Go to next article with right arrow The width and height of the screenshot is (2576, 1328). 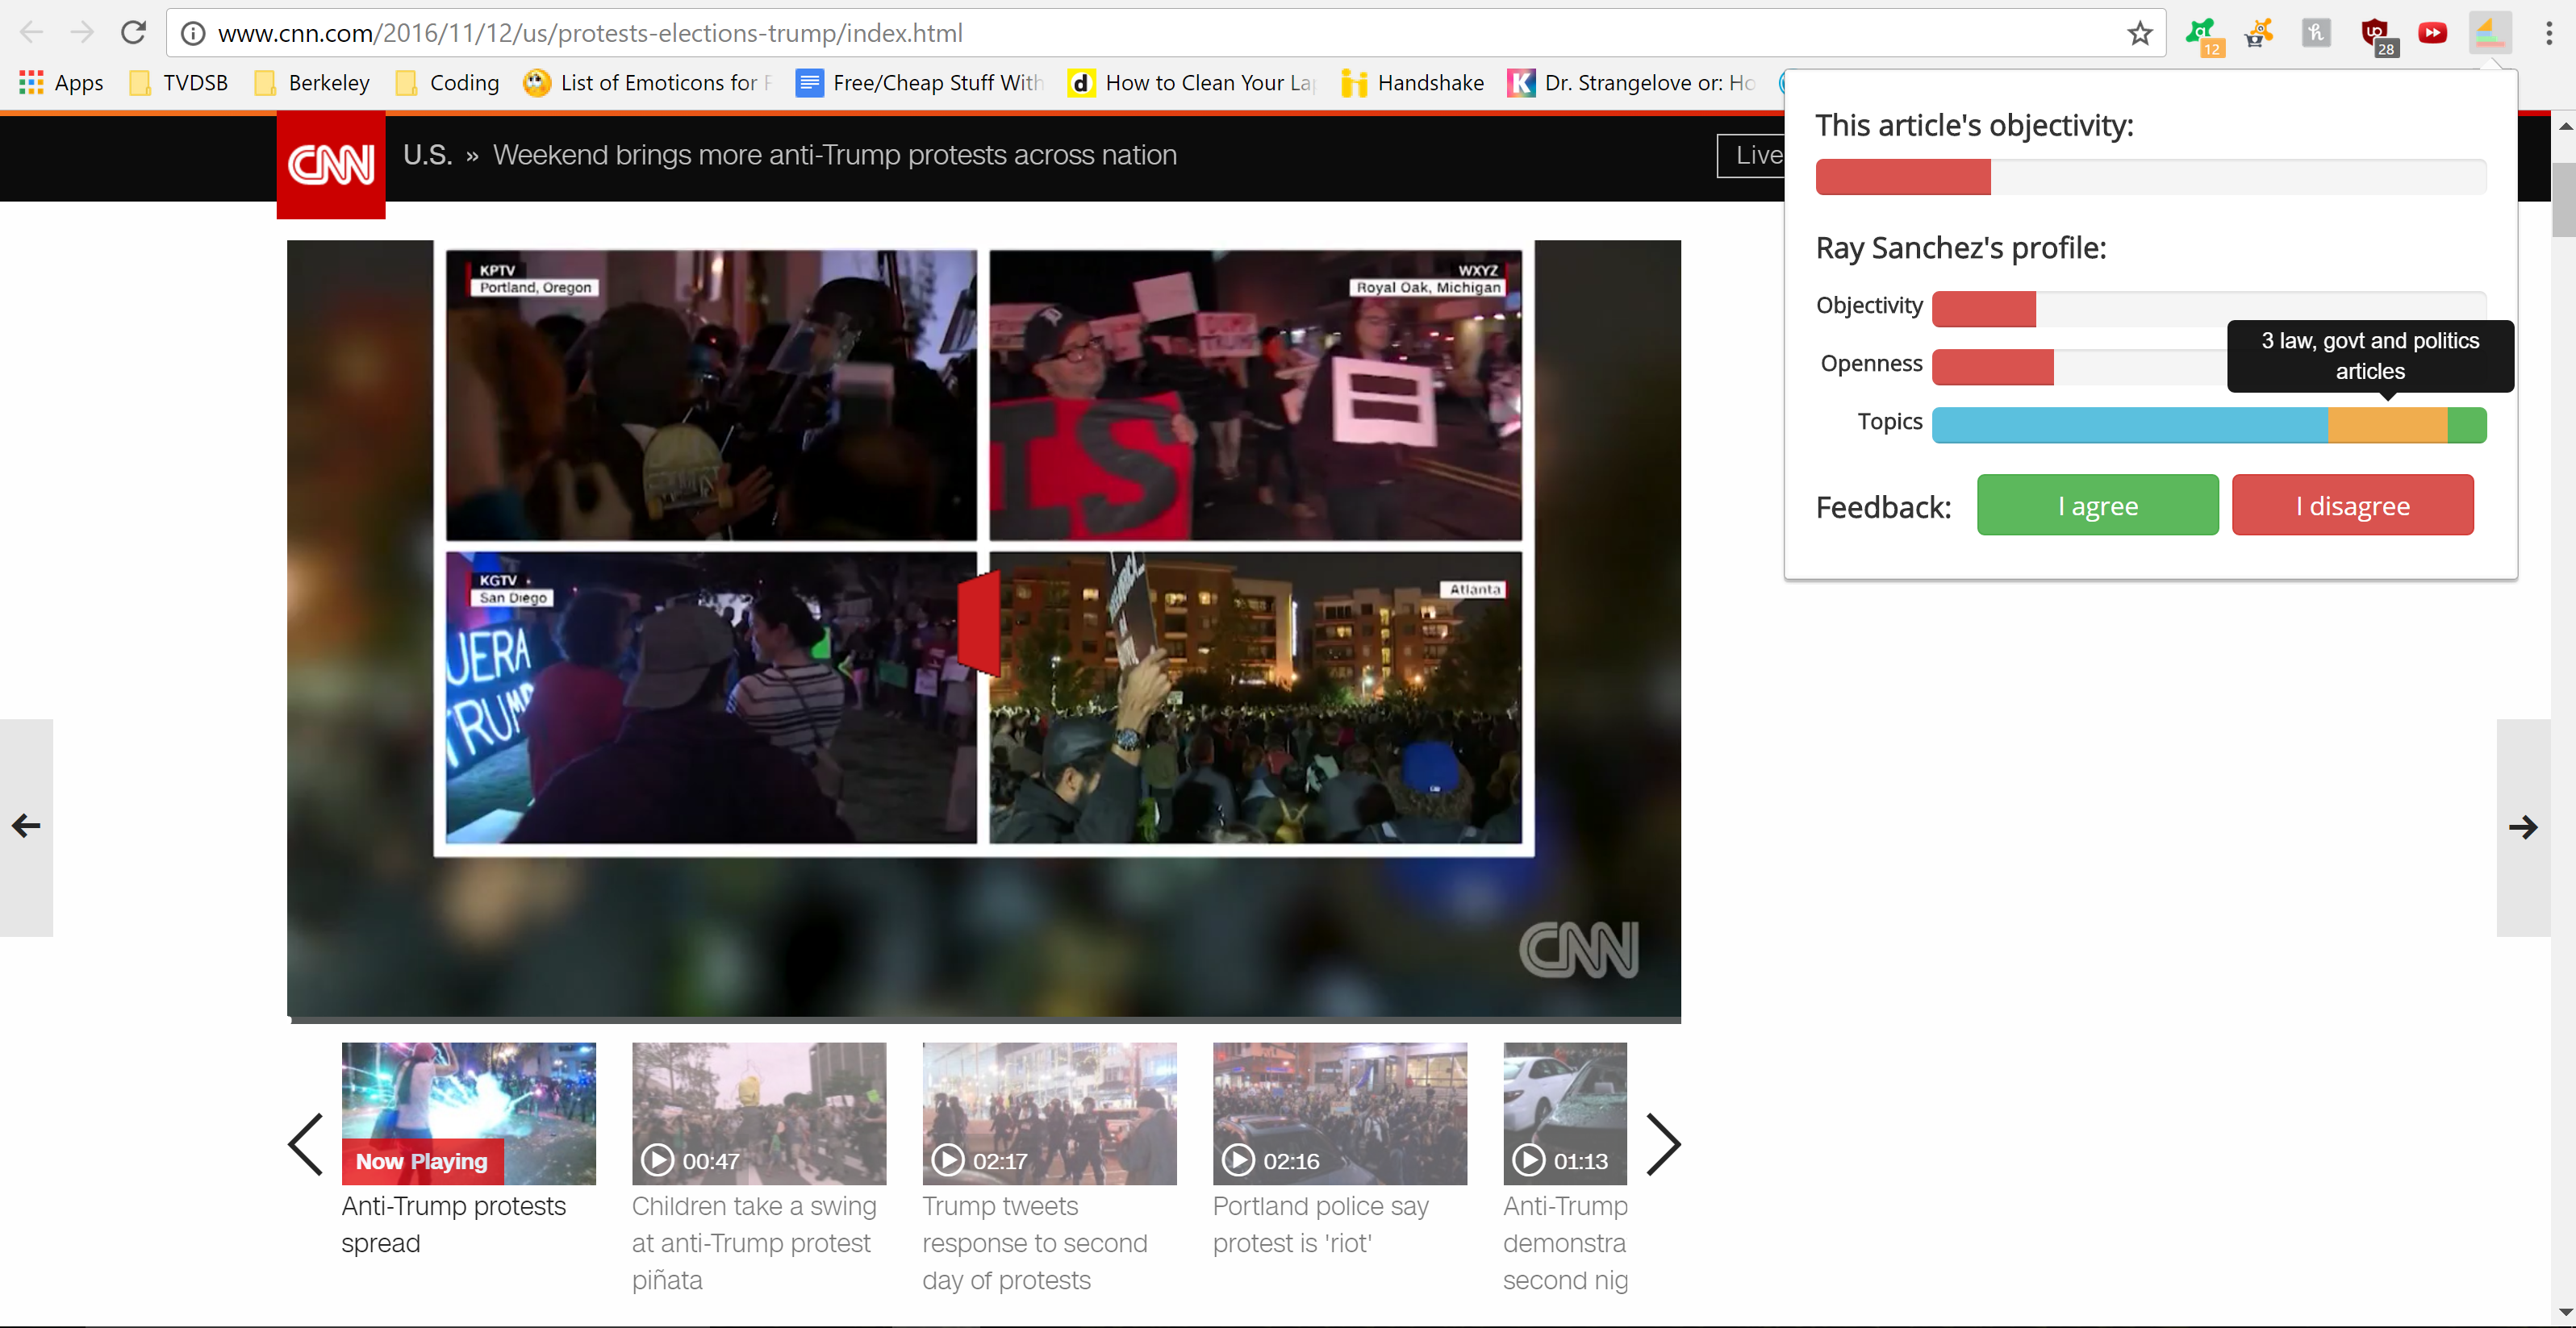click(2522, 827)
